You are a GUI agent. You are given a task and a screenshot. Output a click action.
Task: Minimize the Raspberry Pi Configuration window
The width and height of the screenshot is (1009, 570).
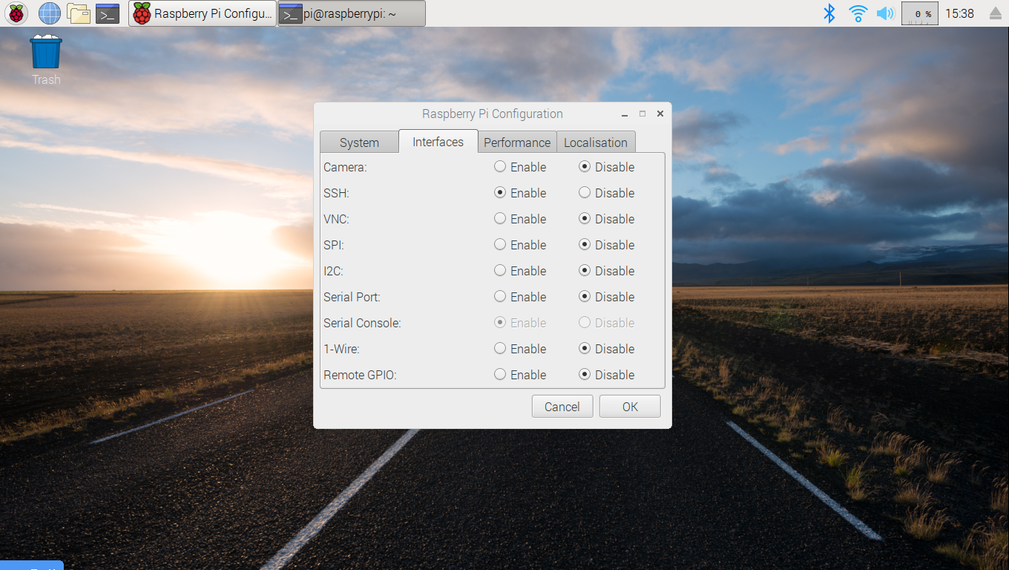tap(625, 114)
